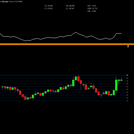Click the 43 price axis label
Screen dimensions: 134x134
click(127, 87)
